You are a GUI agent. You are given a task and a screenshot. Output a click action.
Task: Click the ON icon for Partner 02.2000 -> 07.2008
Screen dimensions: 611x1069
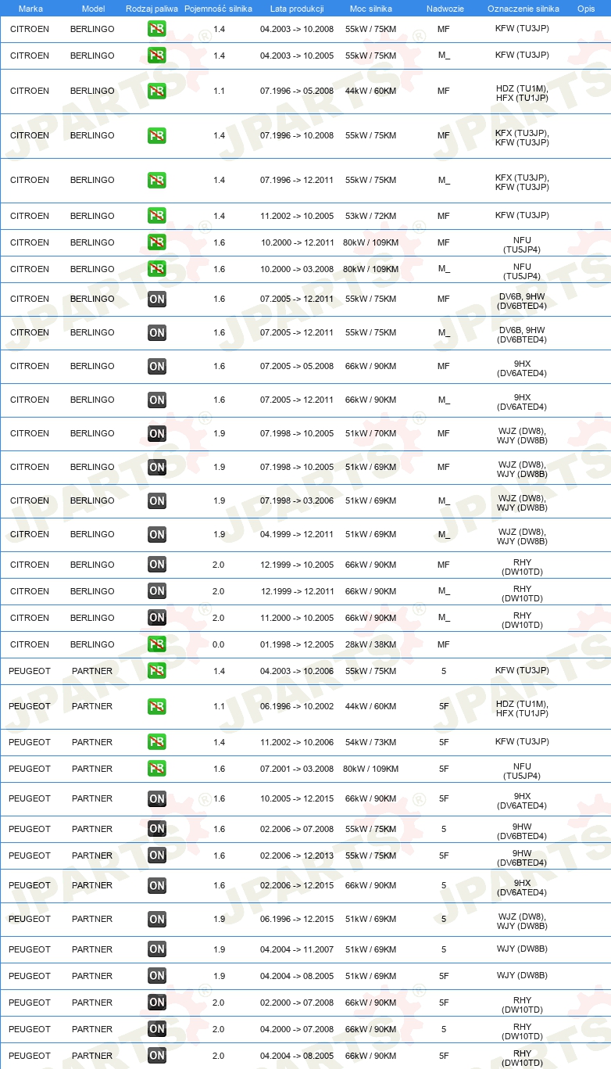pyautogui.click(x=157, y=1003)
